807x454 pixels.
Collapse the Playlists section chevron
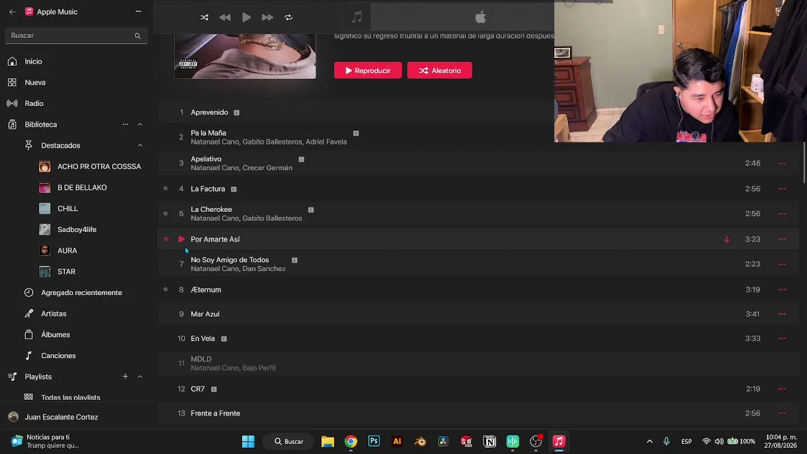click(140, 376)
